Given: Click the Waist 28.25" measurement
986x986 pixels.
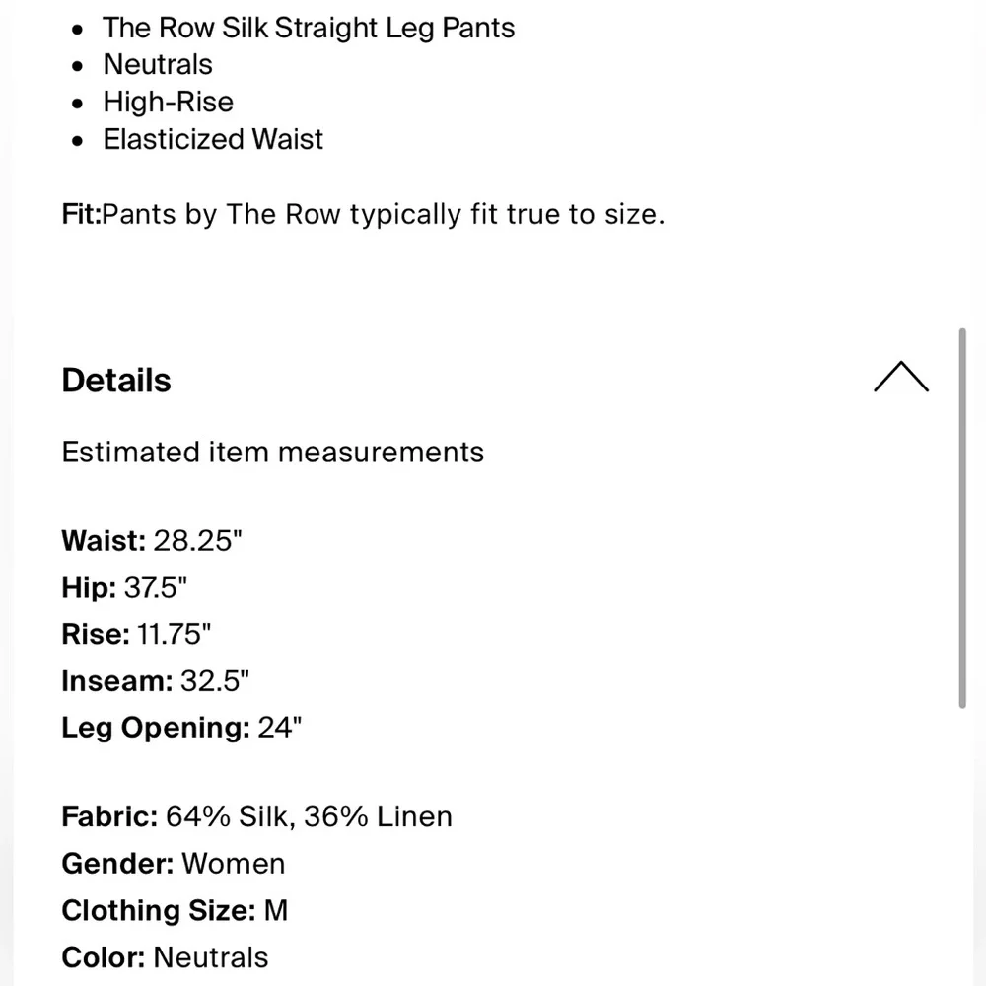Looking at the screenshot, I should coord(152,541).
